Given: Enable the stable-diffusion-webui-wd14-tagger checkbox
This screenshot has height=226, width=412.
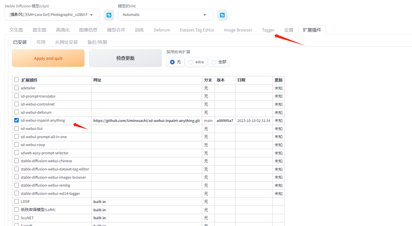Looking at the screenshot, I should click(x=16, y=193).
